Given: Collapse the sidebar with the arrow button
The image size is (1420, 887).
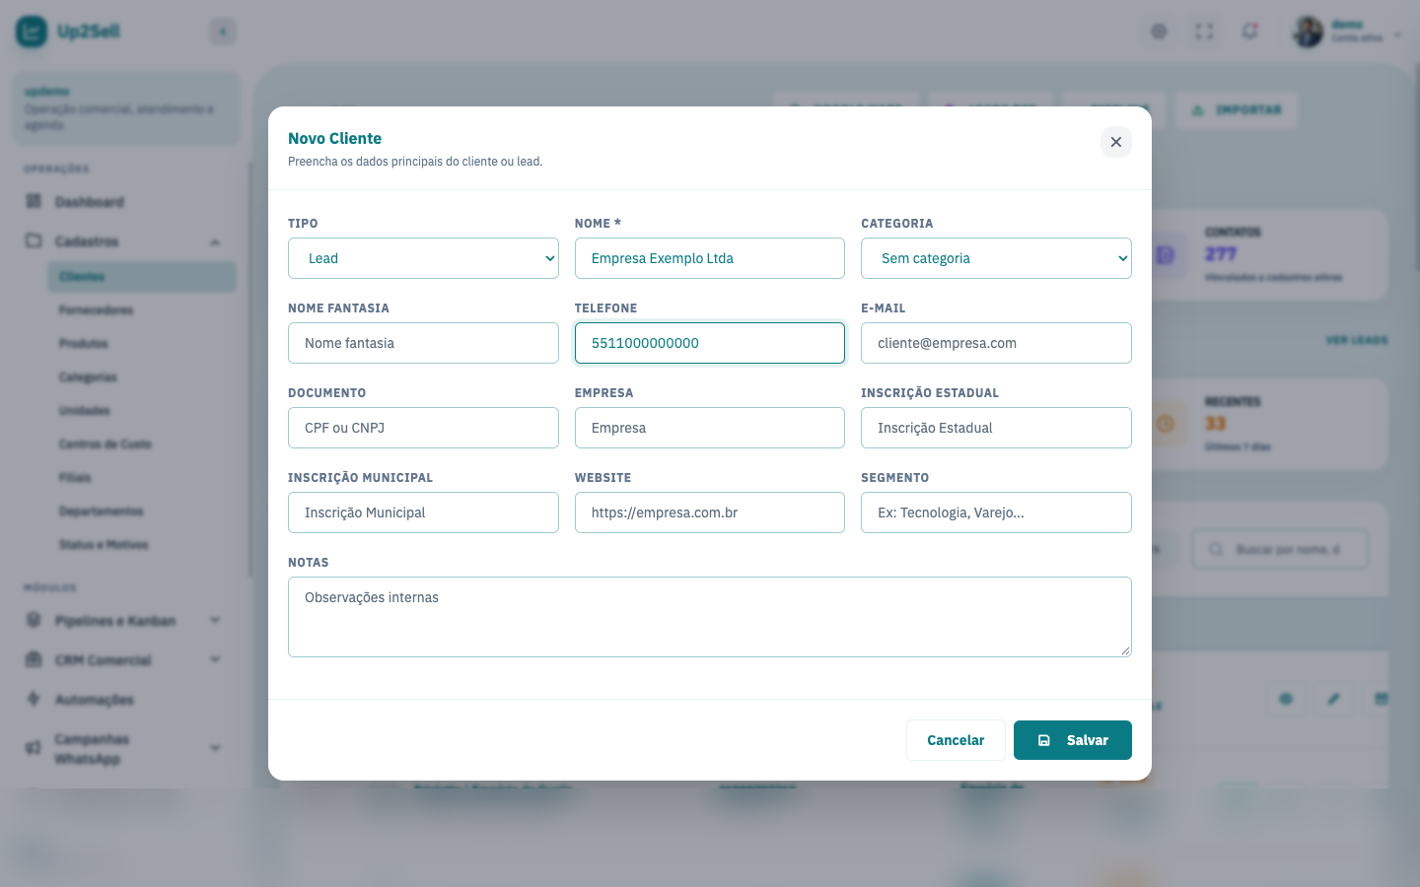Looking at the screenshot, I should (x=223, y=32).
